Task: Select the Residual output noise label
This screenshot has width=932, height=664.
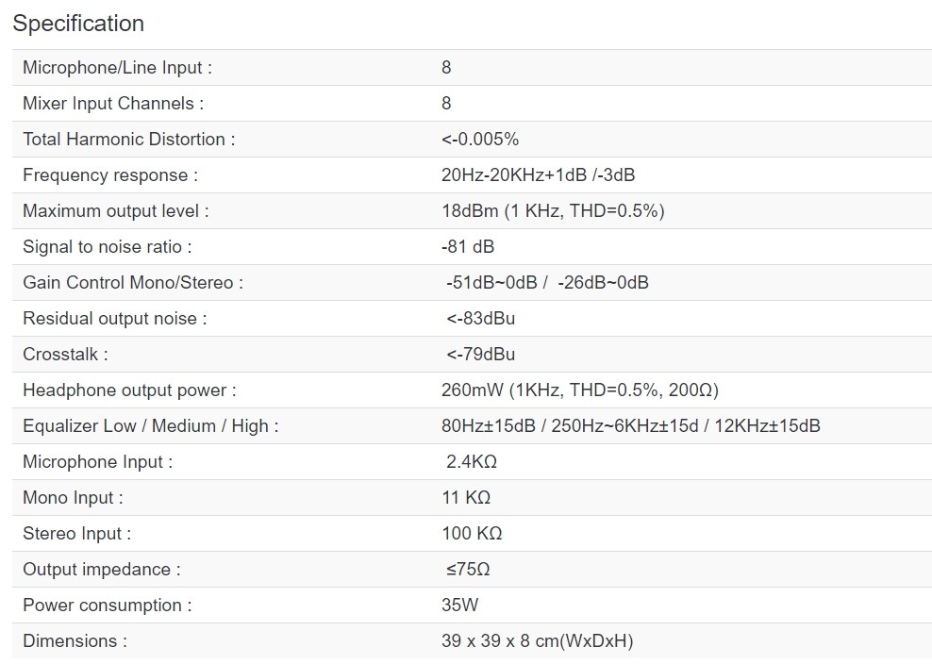Action: [115, 319]
